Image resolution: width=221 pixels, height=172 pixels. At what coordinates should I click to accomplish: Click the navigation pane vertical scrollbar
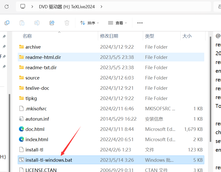(9, 133)
